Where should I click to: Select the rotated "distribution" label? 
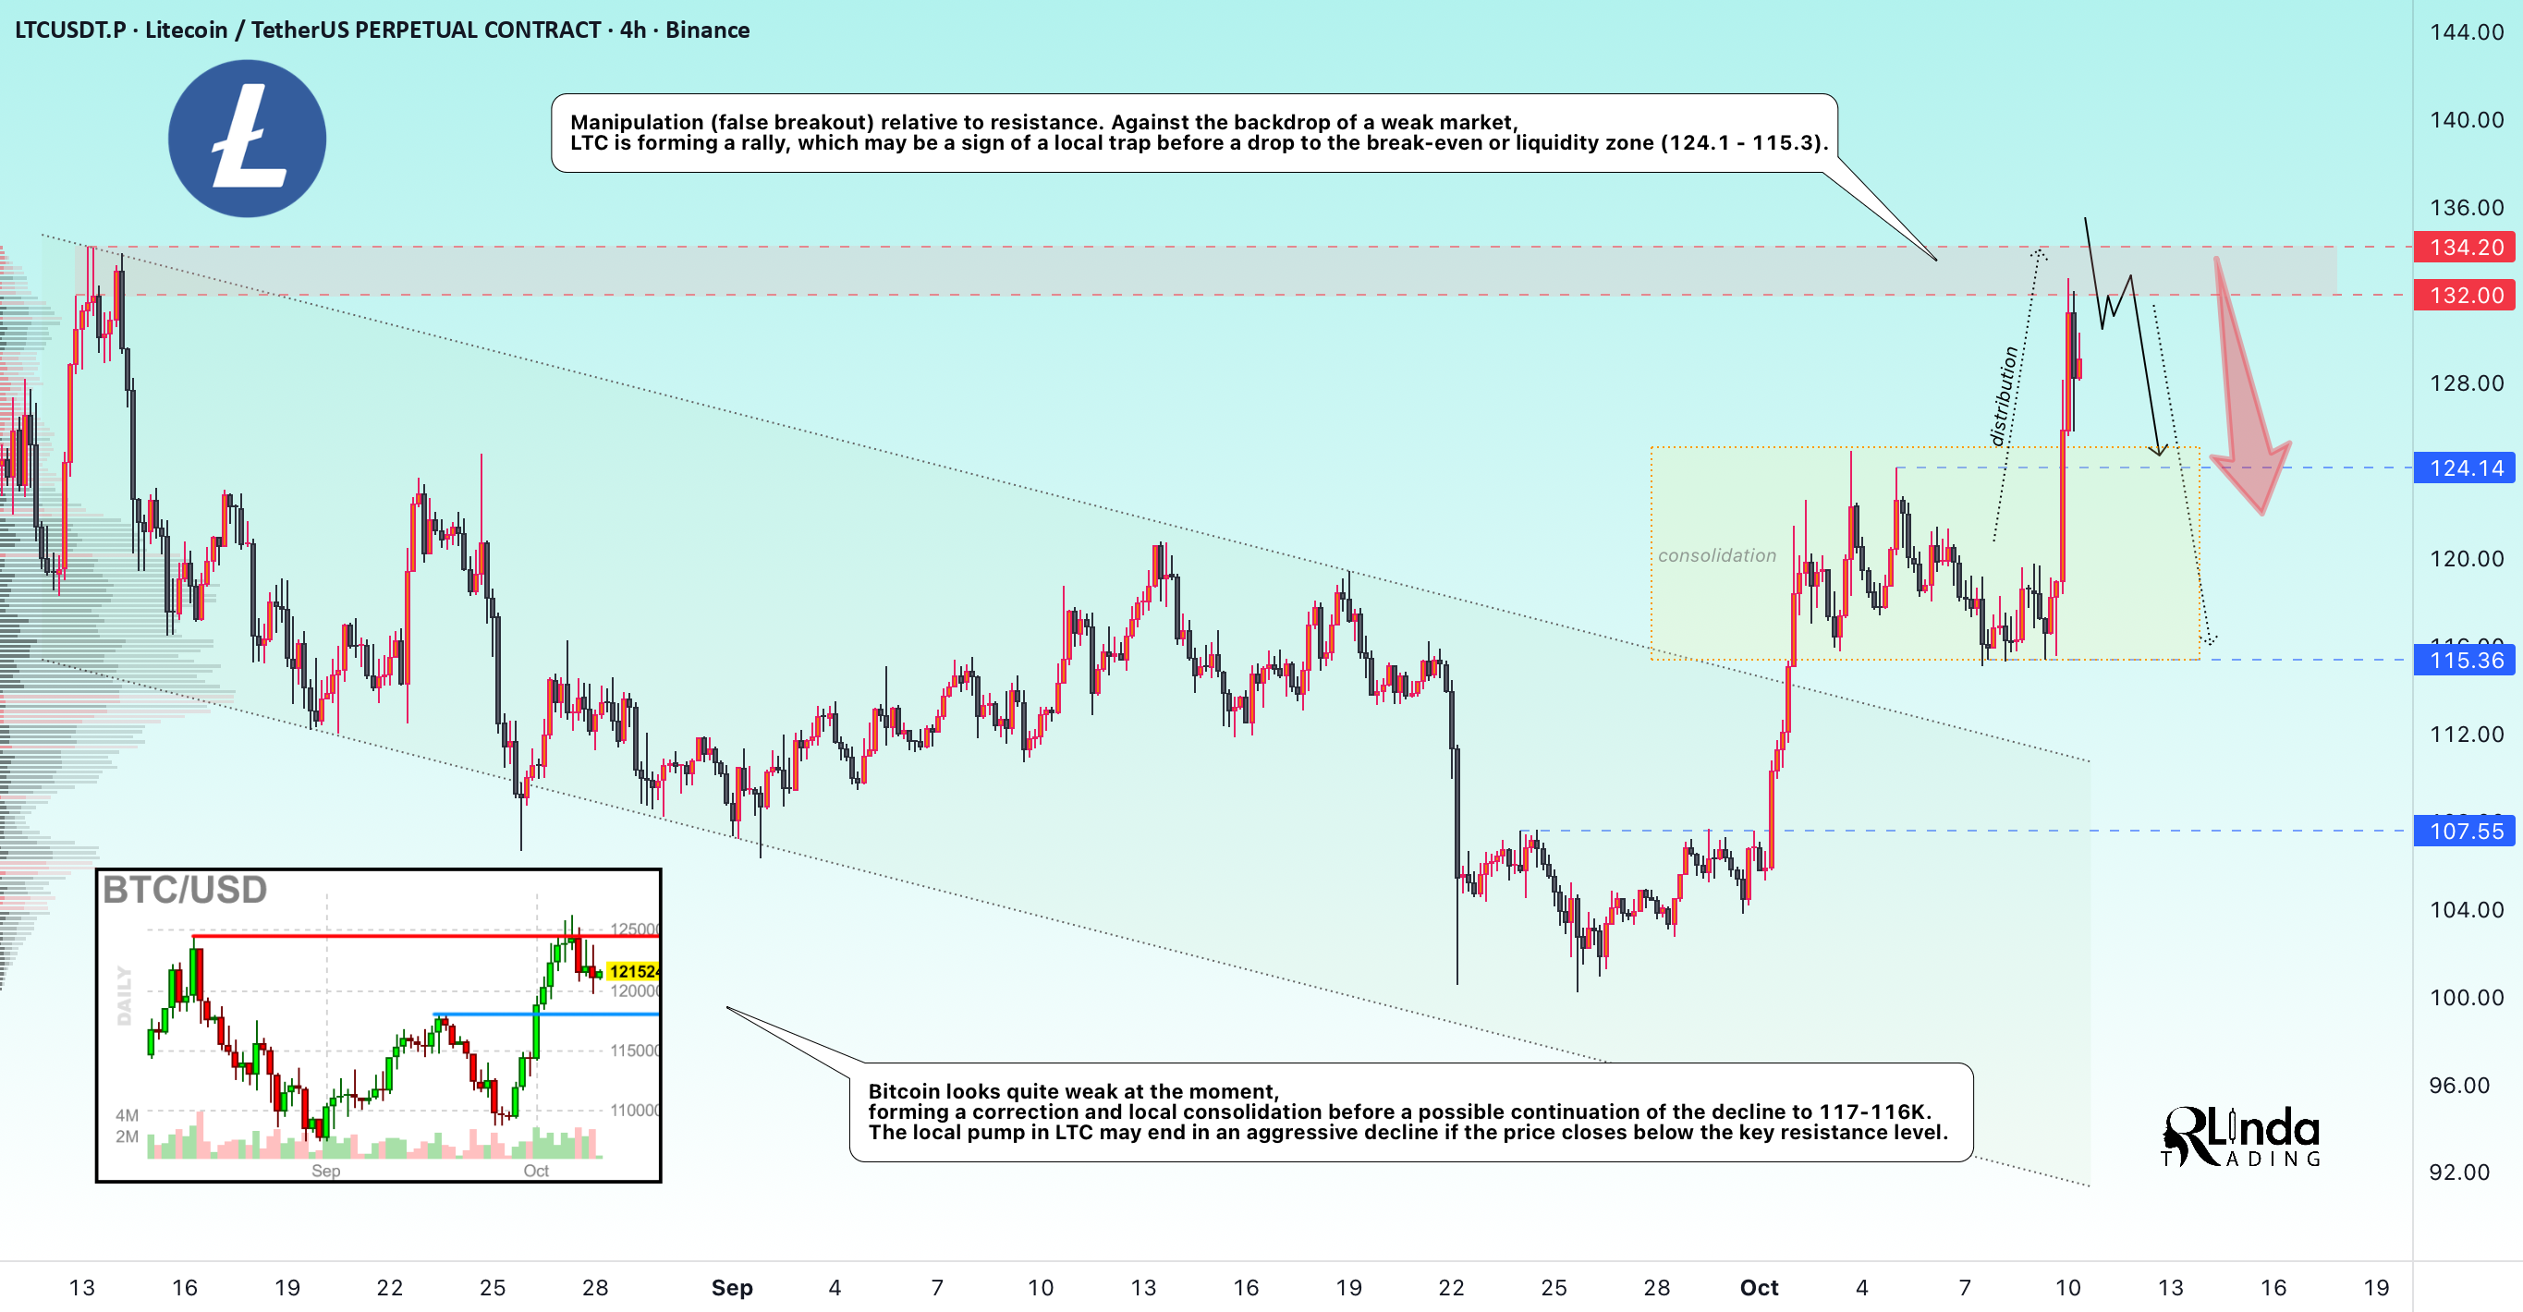click(x=2004, y=395)
